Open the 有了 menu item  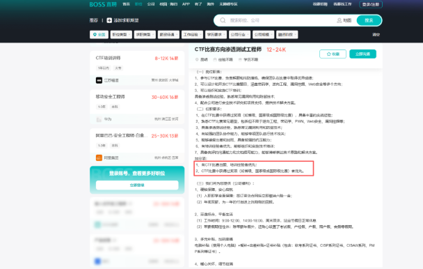pos(198,4)
